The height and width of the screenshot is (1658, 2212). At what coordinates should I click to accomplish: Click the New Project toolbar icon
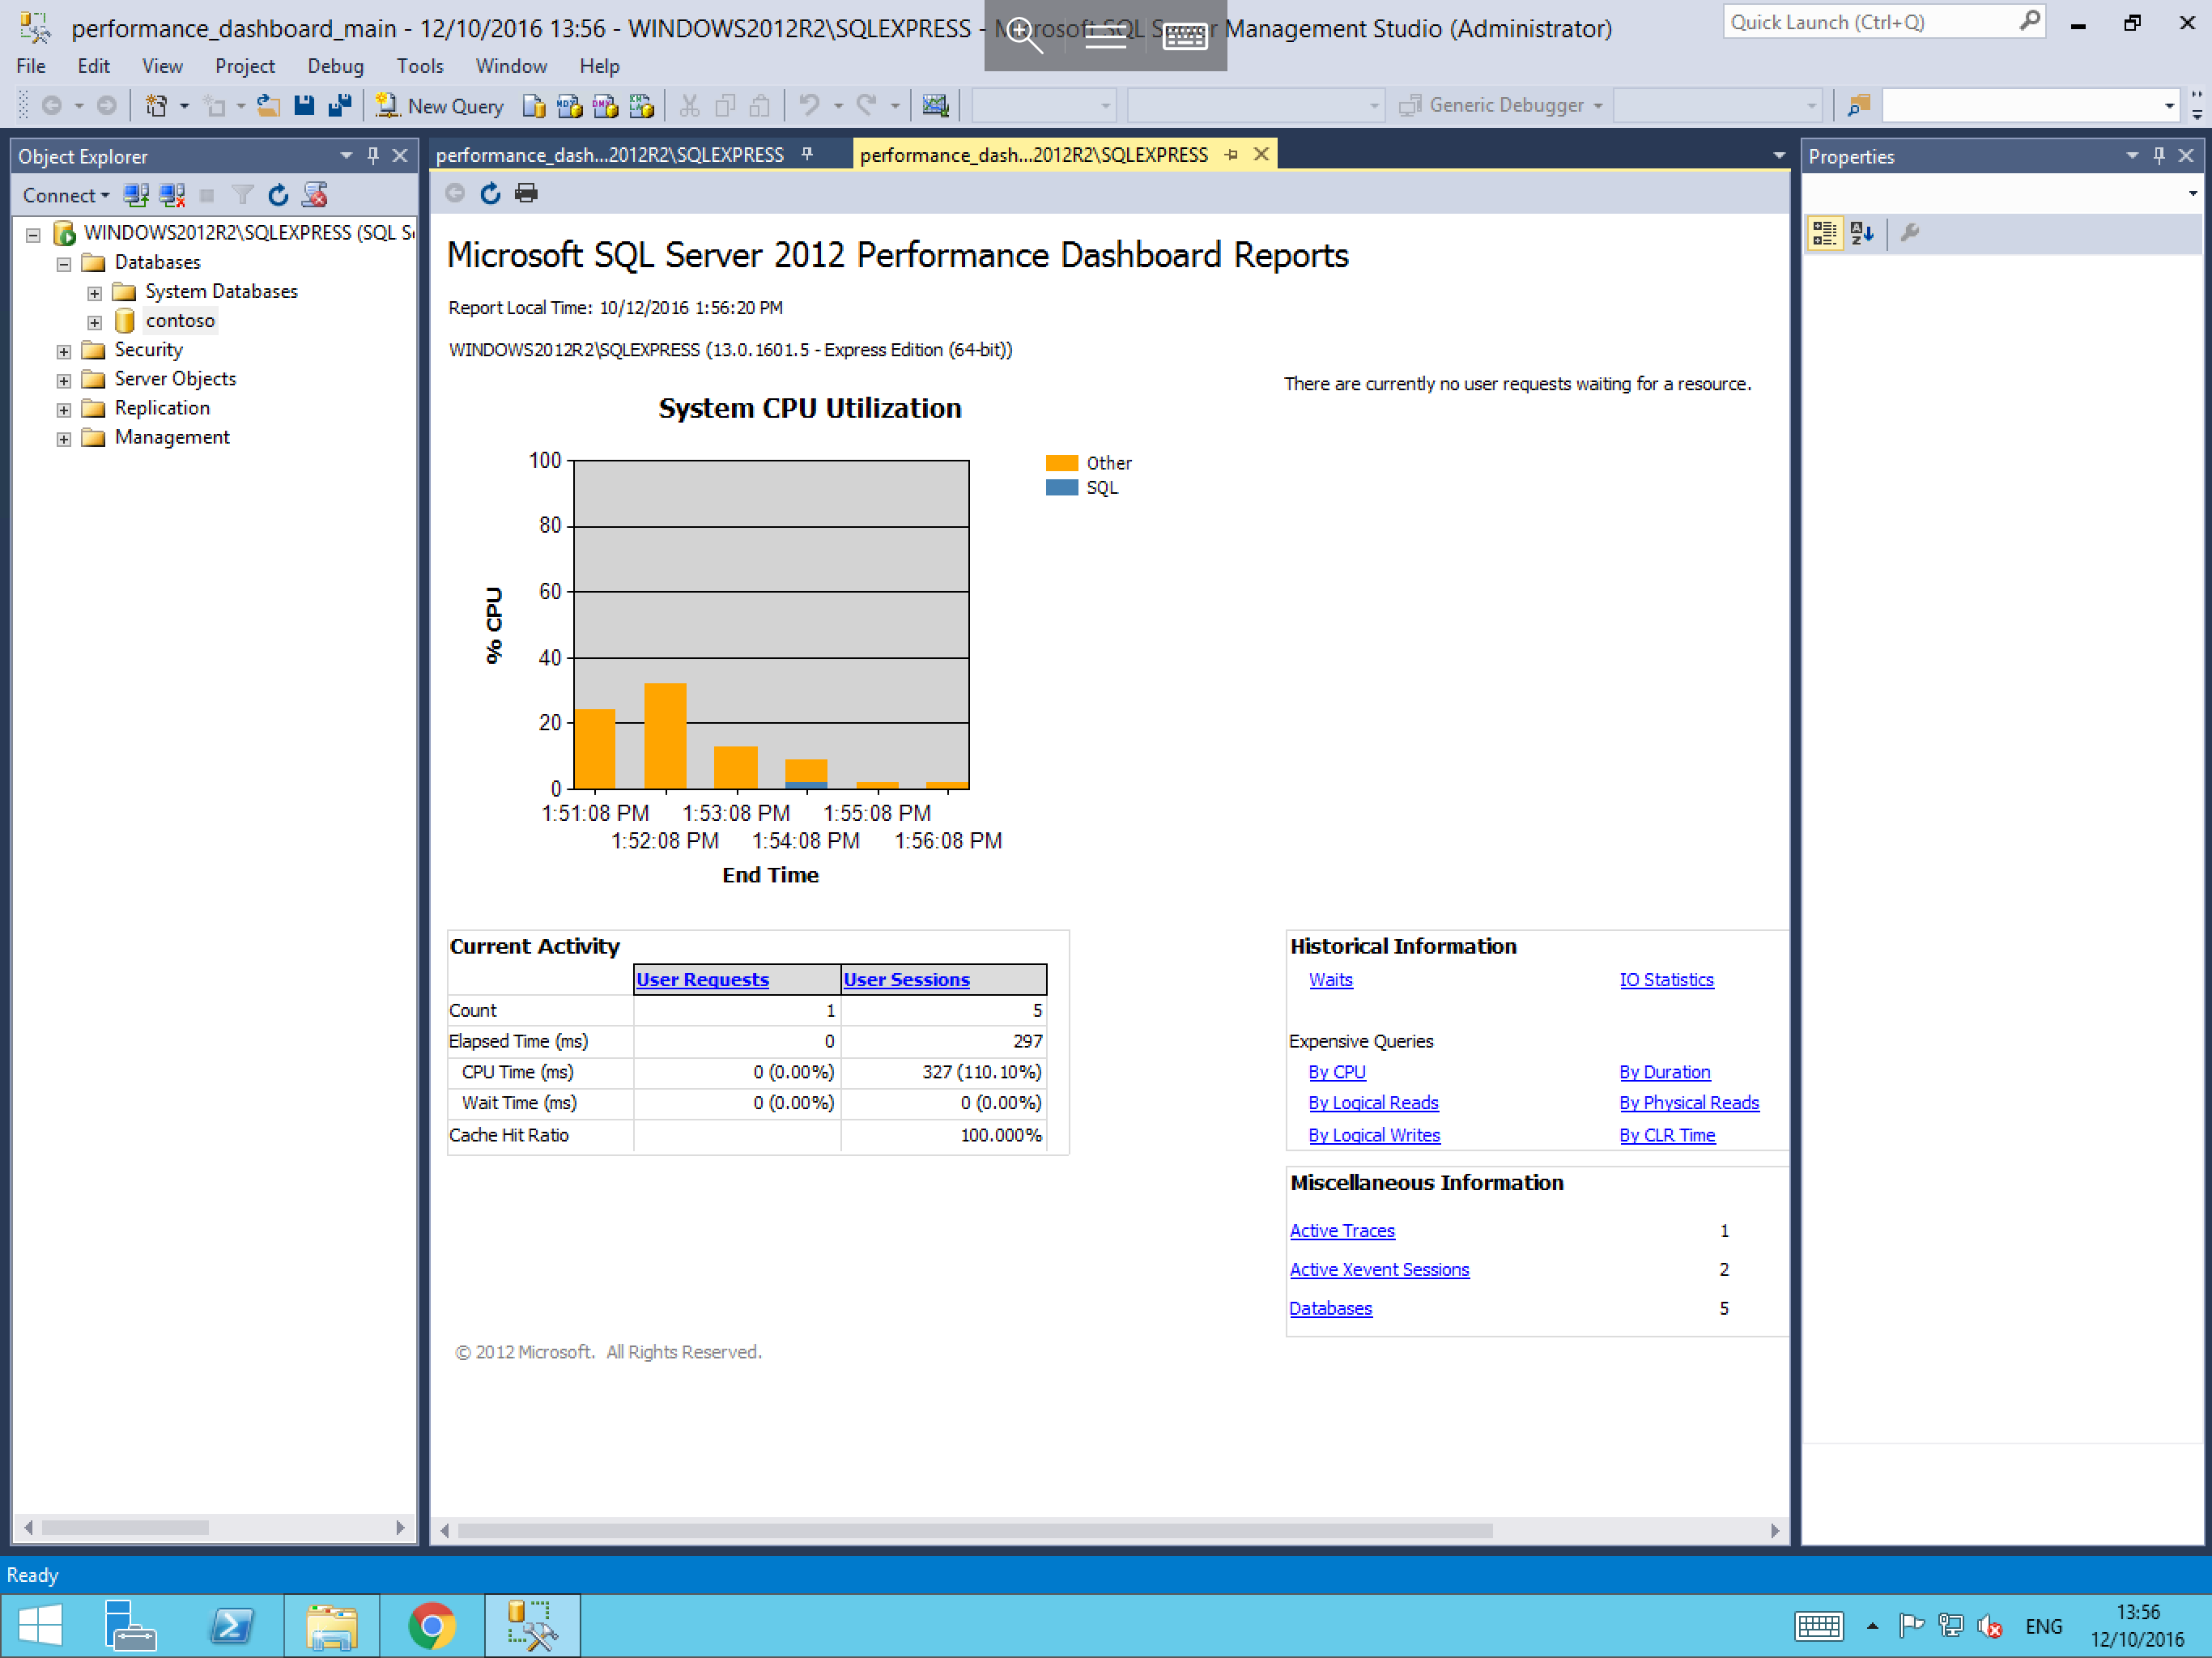pyautogui.click(x=156, y=106)
